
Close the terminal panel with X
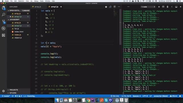(180, 7)
